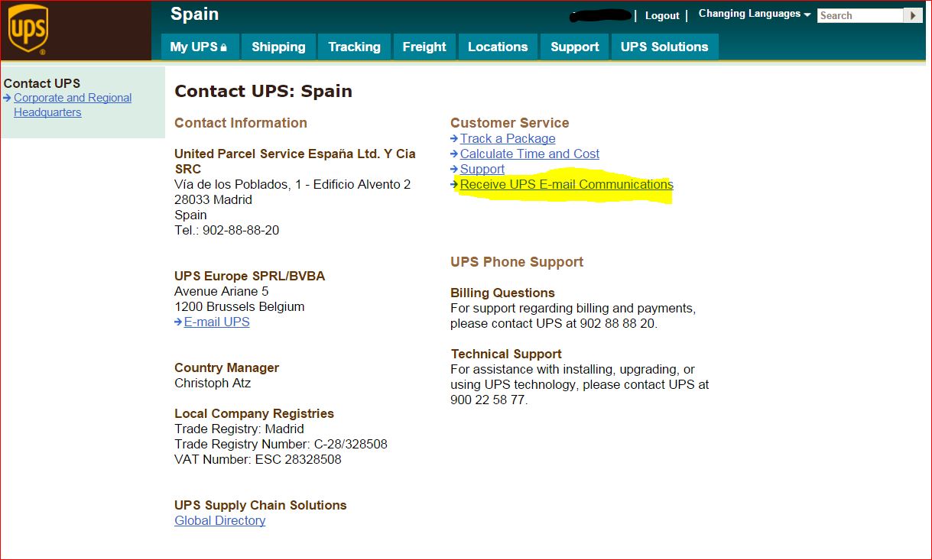Open Calculate Time and Cost link
The height and width of the screenshot is (560, 932).
click(530, 154)
